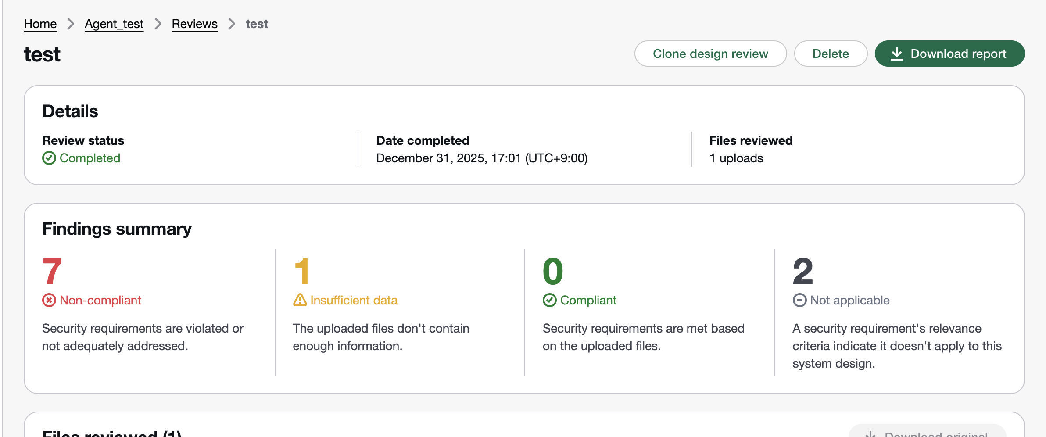The image size is (1046, 437).
Task: Click the green Compliant checkmark icon
Action: 550,301
